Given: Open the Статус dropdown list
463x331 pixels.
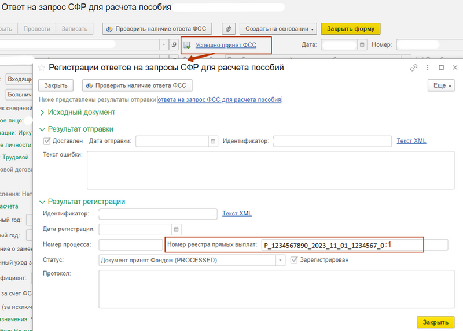Looking at the screenshot, I should pyautogui.click(x=282, y=261).
